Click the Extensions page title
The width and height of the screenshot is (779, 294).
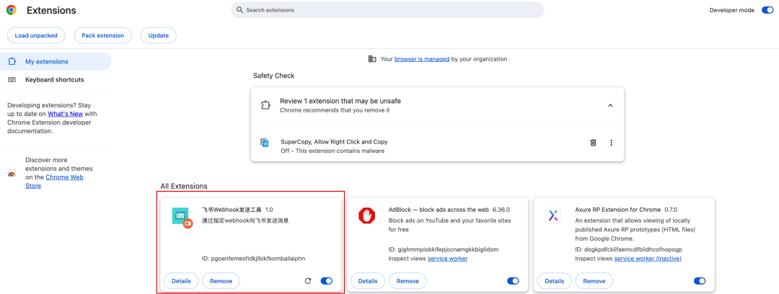click(x=52, y=10)
